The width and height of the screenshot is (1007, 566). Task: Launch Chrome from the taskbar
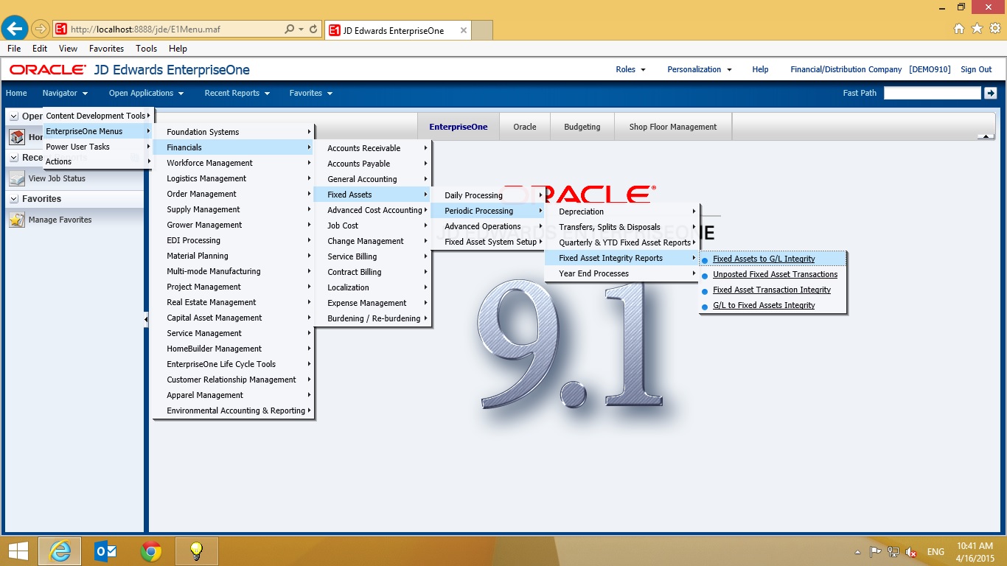(x=151, y=551)
